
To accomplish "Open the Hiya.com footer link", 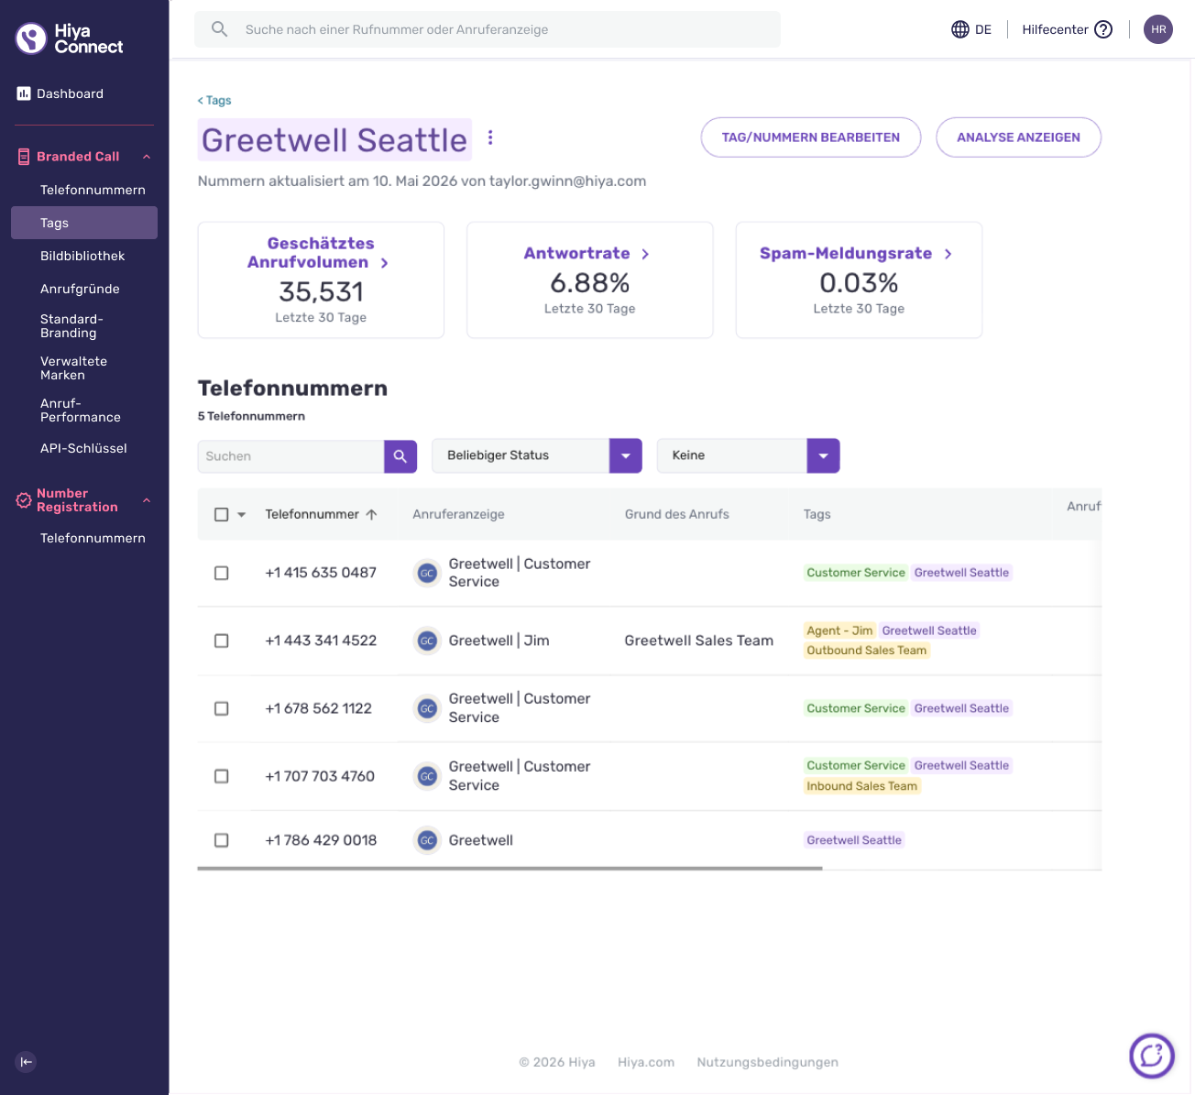I will tap(646, 1062).
